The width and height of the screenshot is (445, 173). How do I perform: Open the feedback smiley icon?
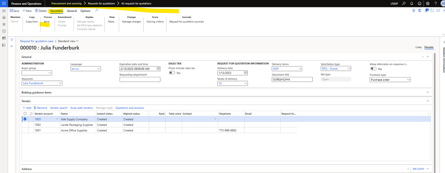coord(420,4)
